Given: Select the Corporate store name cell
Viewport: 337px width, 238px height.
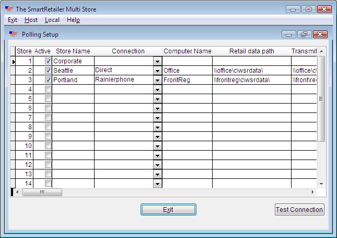Looking at the screenshot, I should [73, 61].
